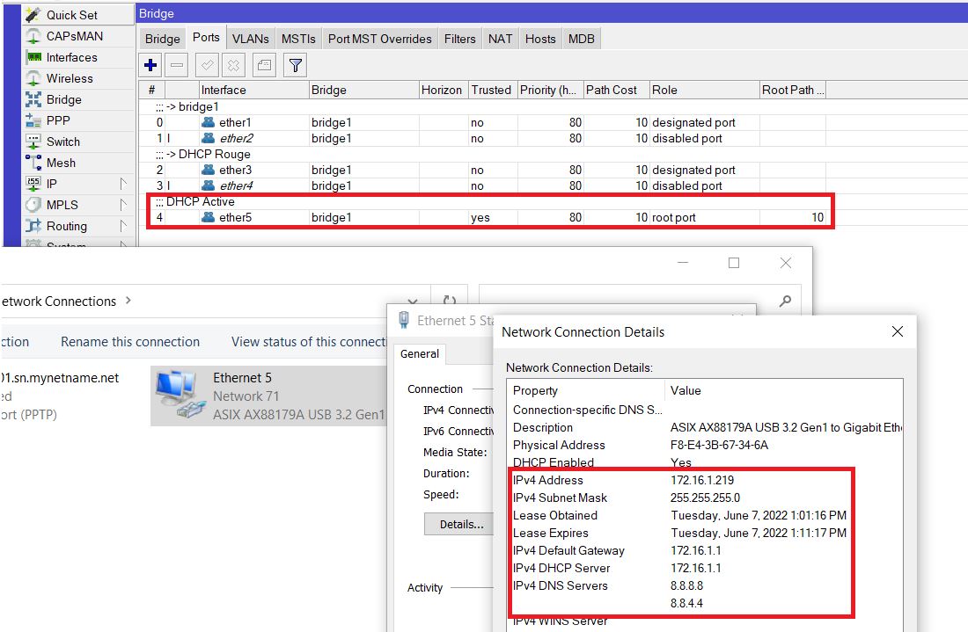Switch to the Hosts tab

point(540,39)
